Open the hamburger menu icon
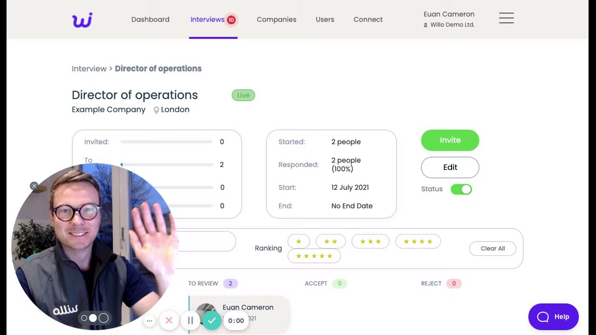Image resolution: width=596 pixels, height=335 pixels. (506, 18)
